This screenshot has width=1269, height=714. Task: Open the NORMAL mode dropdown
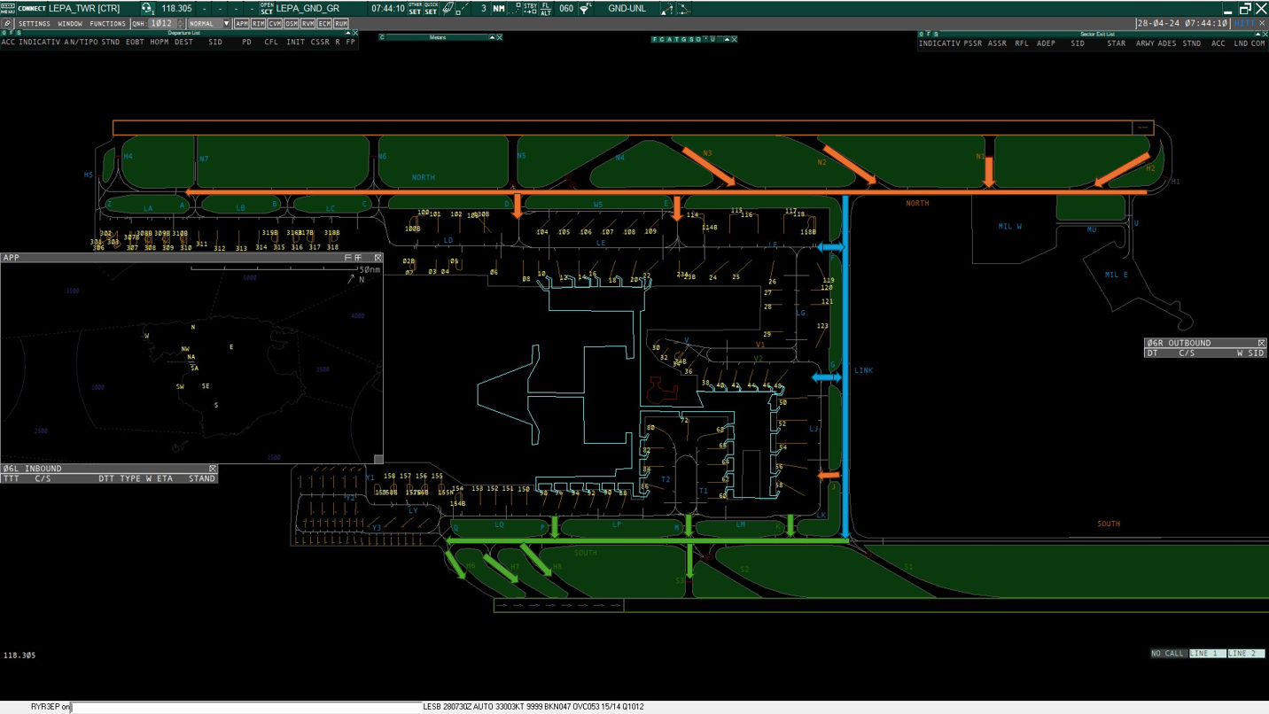(209, 24)
